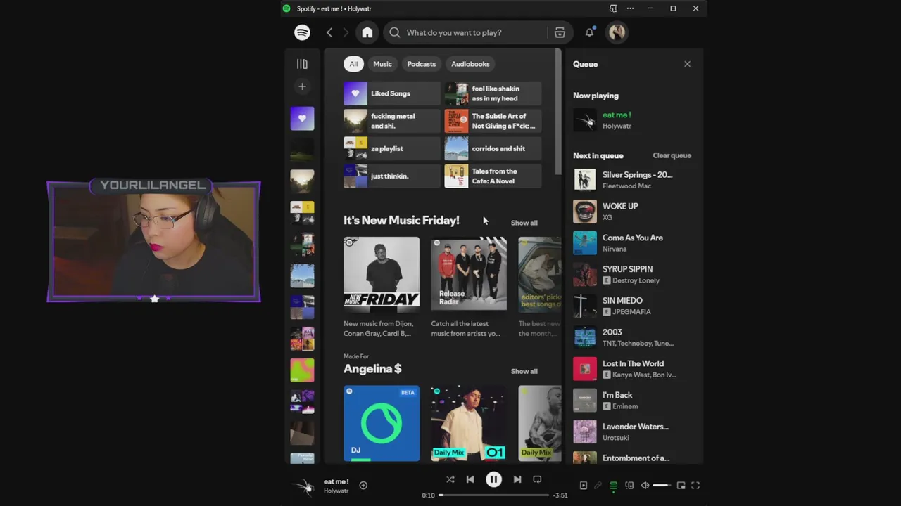Screen dimensions: 901x506
Task: Close the Queue panel
Action: 688,64
